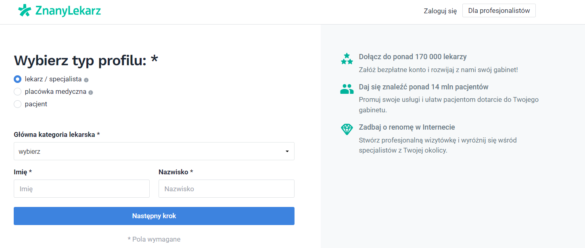Open the main medical category selection list
Screen dimensions: 585x248
(154, 151)
